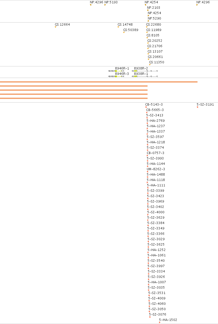
Task: Select the UM-8262-3 insertion label
Action: pyautogui.click(x=156, y=169)
